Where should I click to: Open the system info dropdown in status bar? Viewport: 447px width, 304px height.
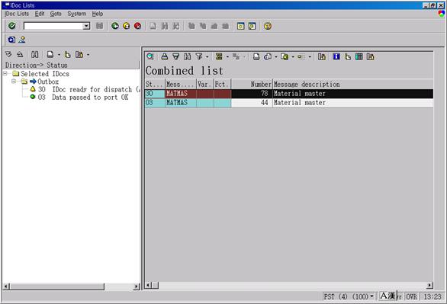click(x=371, y=296)
